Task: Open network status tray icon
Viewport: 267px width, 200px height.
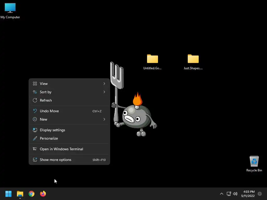Action: pyautogui.click(x=229, y=194)
